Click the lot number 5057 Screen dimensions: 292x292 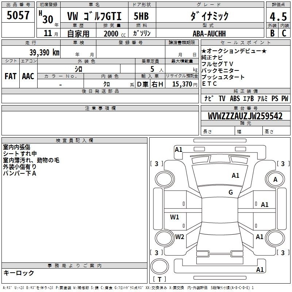pyautogui.click(x=18, y=15)
